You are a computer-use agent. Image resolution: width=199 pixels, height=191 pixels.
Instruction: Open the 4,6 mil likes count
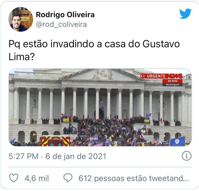coord(37,178)
